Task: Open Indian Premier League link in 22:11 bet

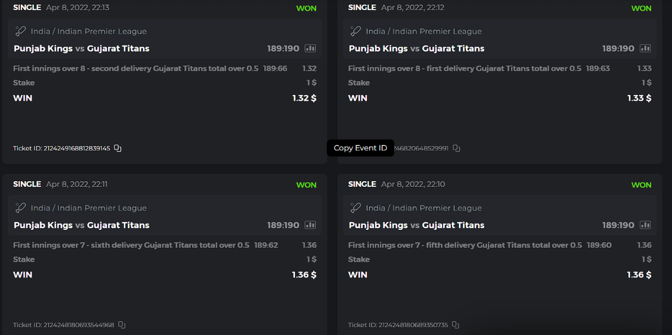Action: coord(102,209)
